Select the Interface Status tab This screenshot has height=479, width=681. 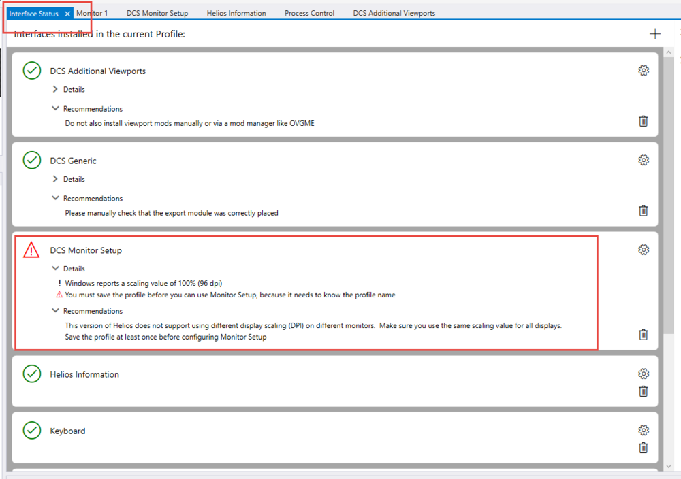coord(33,14)
